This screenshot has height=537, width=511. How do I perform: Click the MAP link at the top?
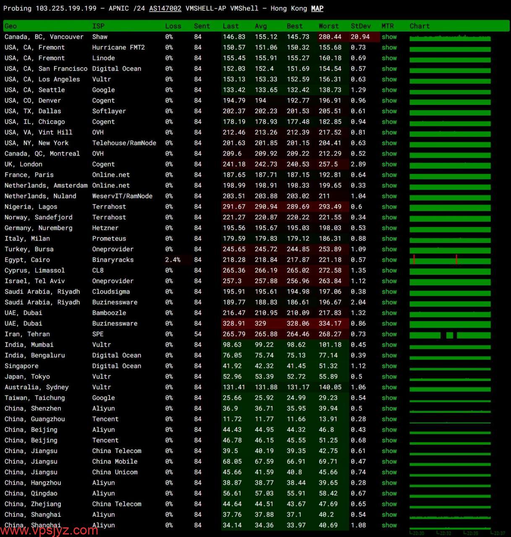point(317,8)
